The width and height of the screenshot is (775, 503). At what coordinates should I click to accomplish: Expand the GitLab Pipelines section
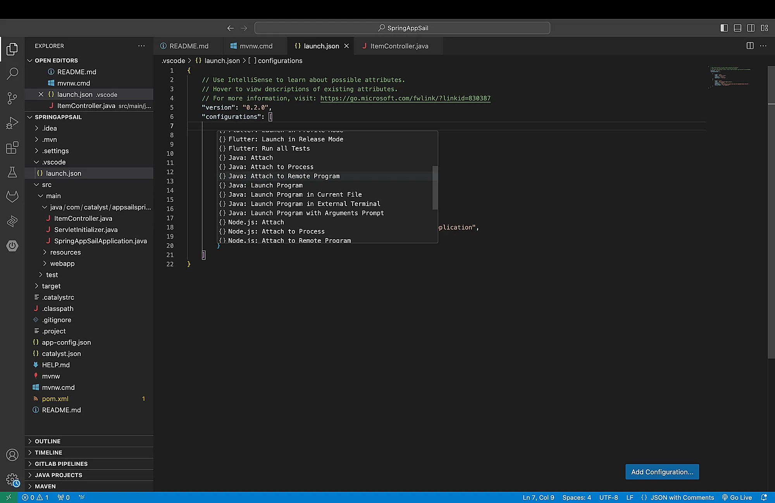click(89, 464)
